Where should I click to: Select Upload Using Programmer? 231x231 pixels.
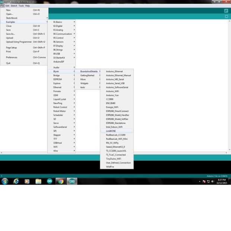coord(24,42)
